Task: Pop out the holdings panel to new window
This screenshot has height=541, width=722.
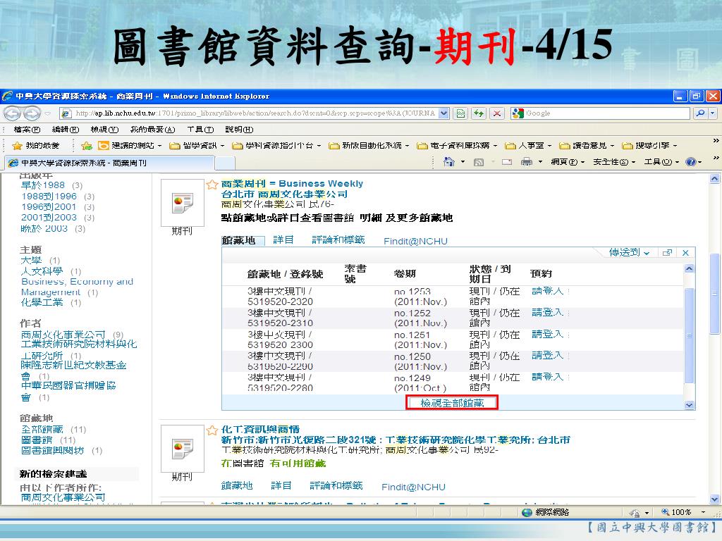Action: click(x=667, y=253)
